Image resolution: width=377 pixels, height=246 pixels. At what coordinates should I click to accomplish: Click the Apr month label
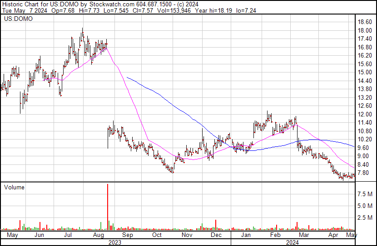(x=333, y=235)
